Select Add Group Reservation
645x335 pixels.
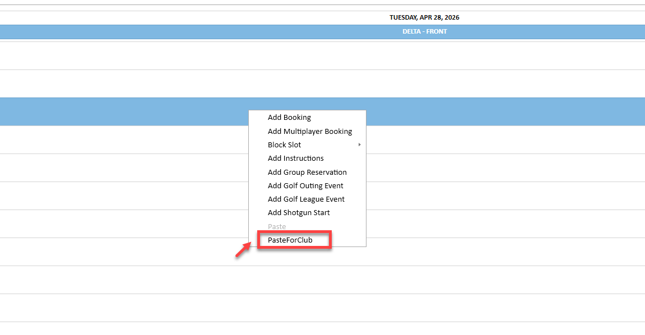307,172
